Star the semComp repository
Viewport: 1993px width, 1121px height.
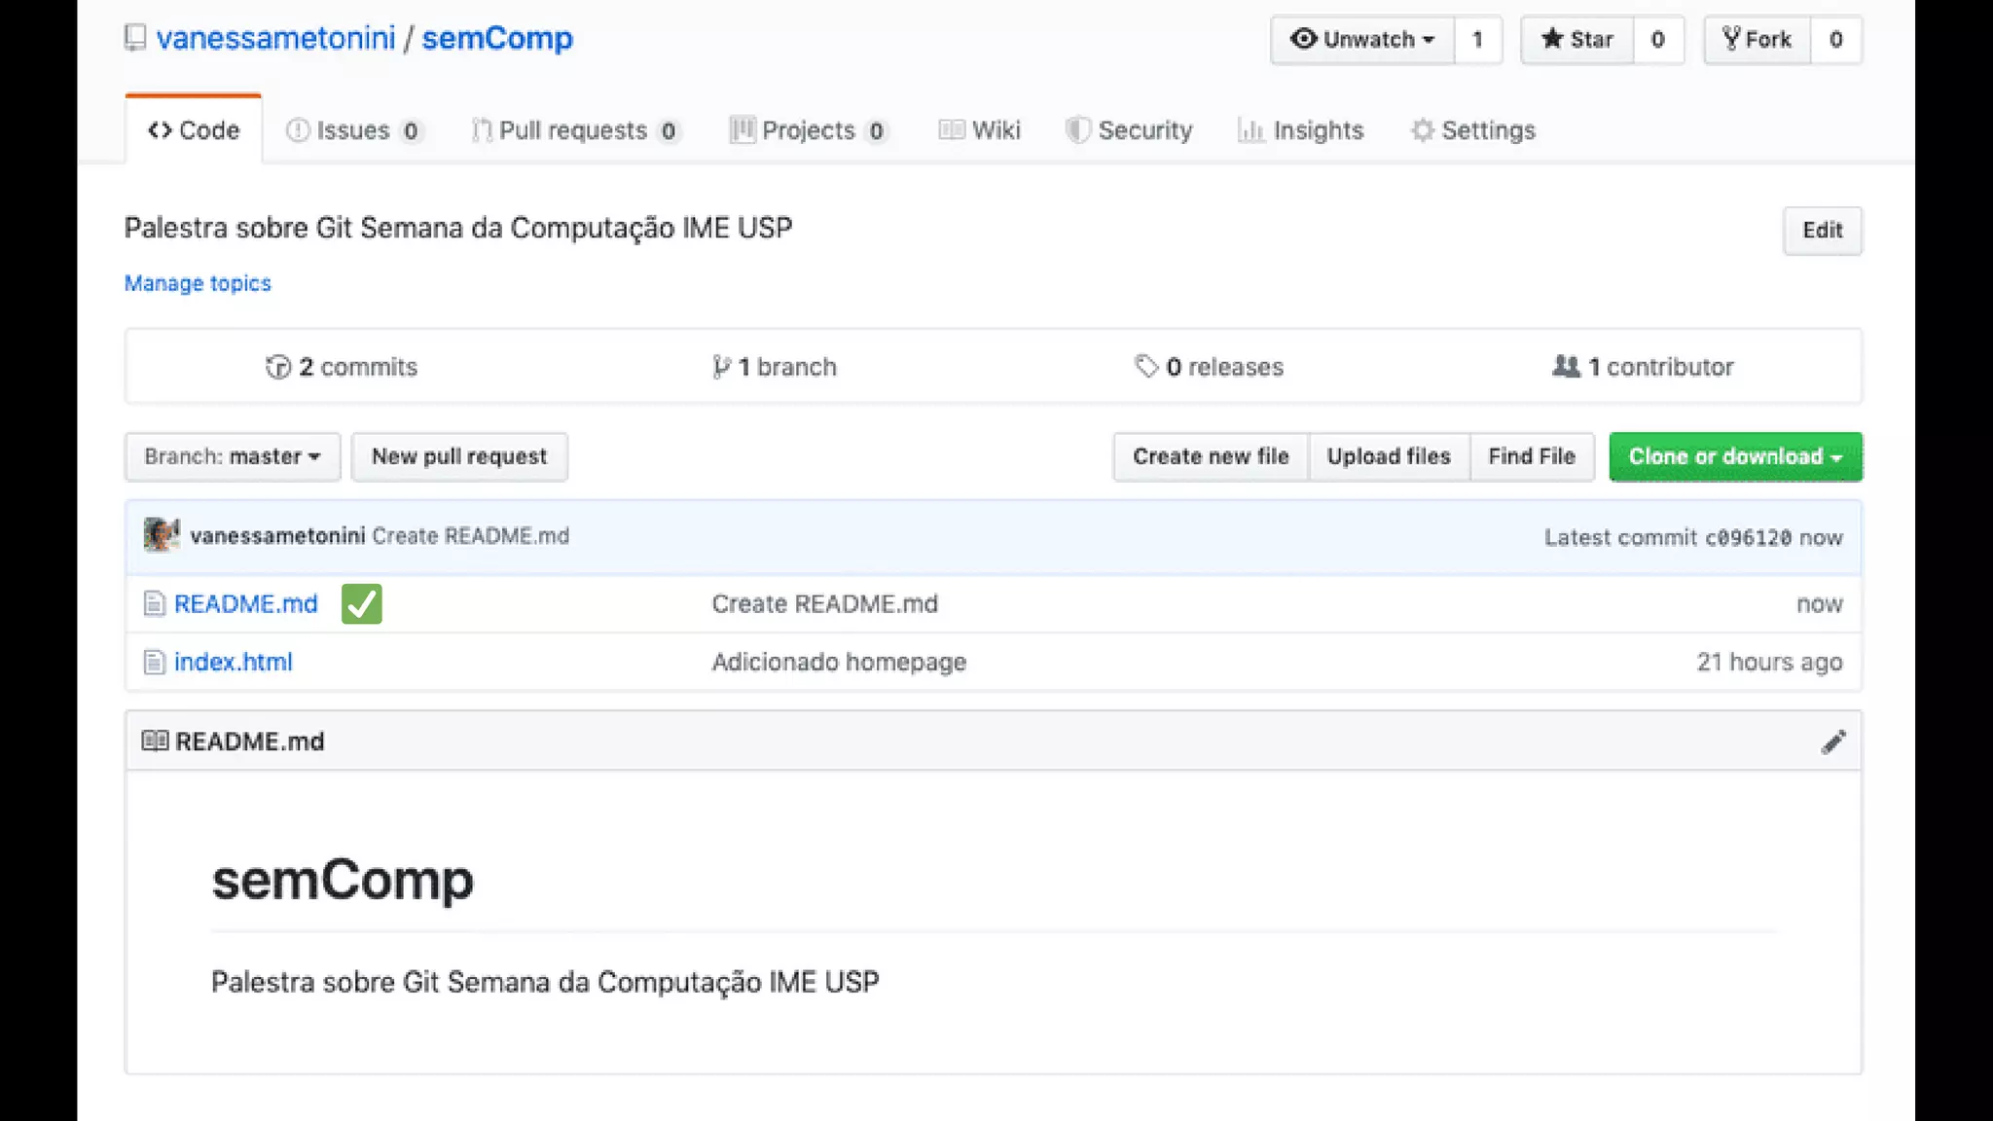click(x=1576, y=40)
